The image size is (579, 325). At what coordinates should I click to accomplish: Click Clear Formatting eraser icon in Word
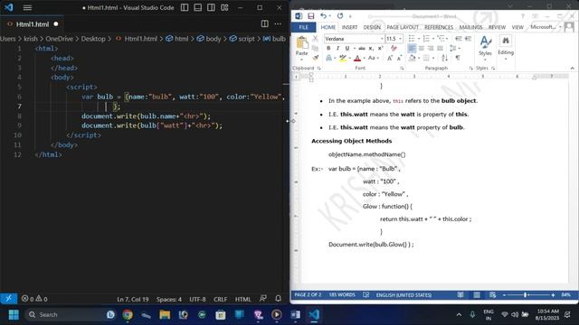[x=394, y=48]
